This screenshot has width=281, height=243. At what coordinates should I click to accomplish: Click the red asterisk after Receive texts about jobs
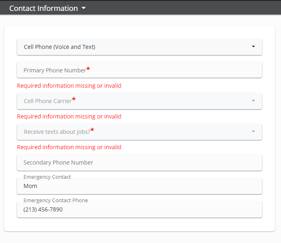tap(92, 130)
